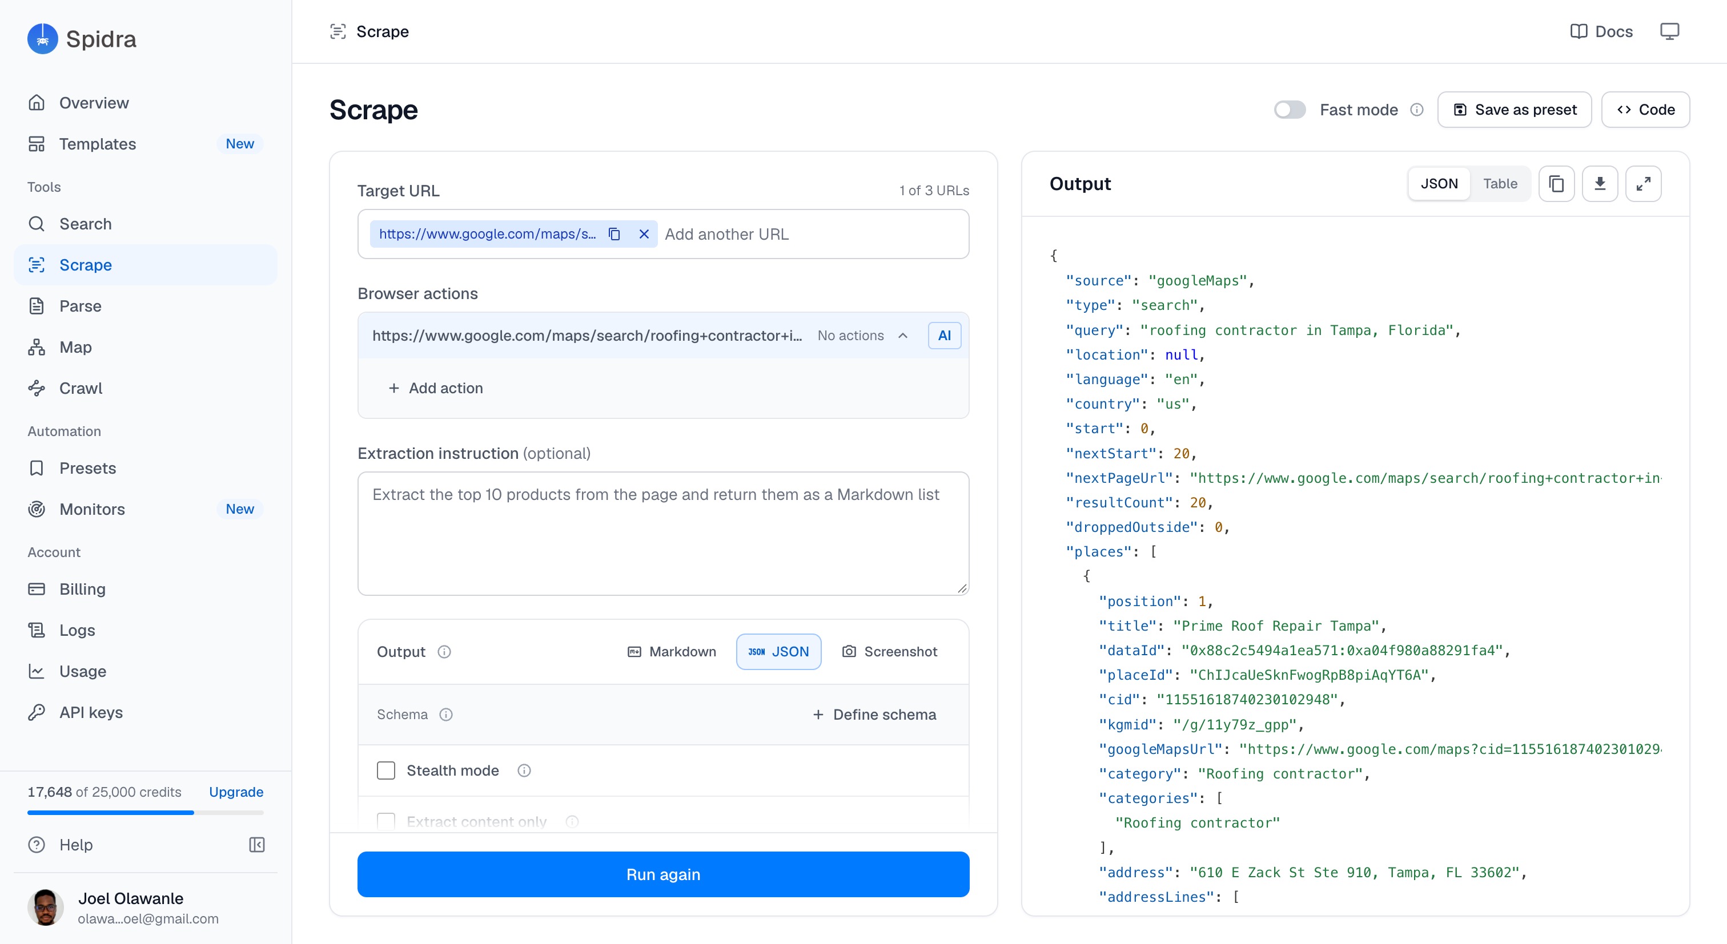Screen dimensions: 1727x944
Task: Expand output panel to fullscreen
Action: [1643, 184]
